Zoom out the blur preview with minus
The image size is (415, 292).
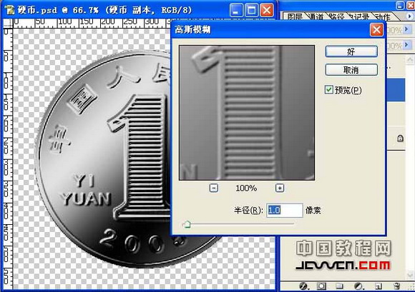coord(214,188)
